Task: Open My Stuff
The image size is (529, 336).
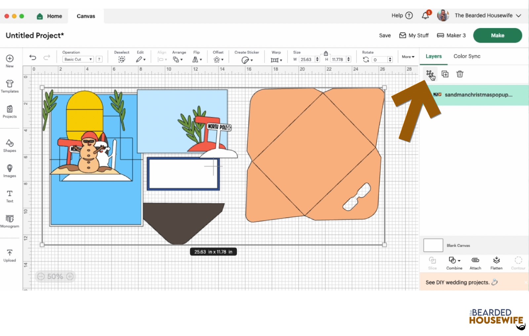Action: point(414,35)
